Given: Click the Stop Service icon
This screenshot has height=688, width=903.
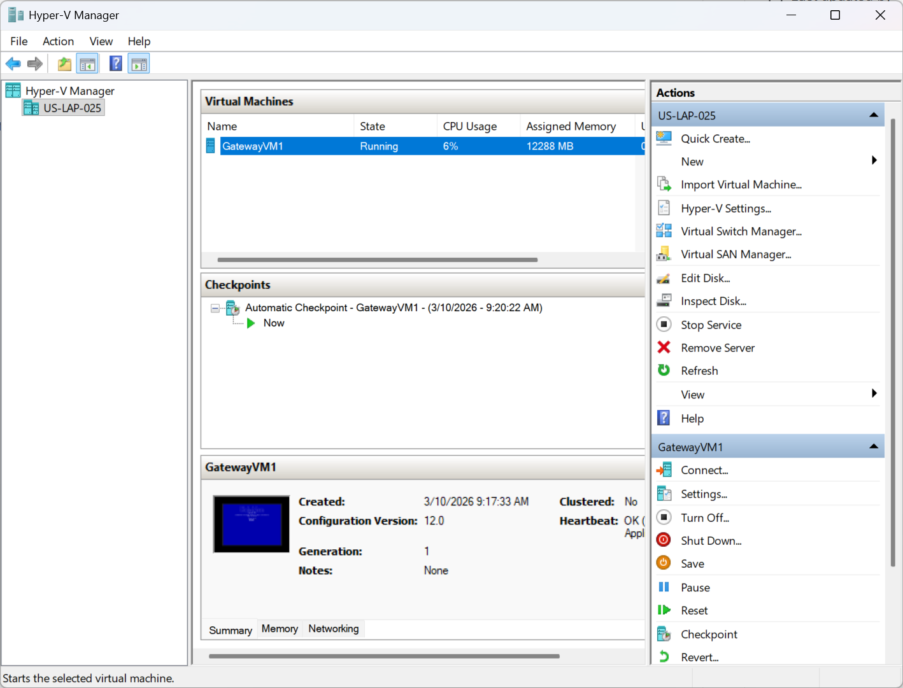Looking at the screenshot, I should pos(664,325).
